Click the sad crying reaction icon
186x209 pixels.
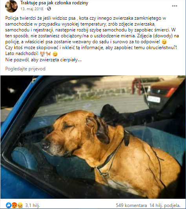pyautogui.click(x=20, y=205)
